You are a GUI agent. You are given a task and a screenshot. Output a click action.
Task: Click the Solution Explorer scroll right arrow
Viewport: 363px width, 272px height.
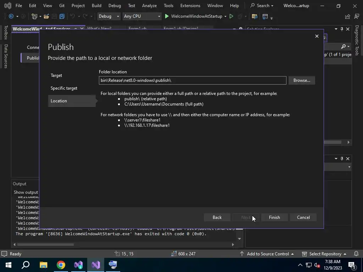coord(348,142)
